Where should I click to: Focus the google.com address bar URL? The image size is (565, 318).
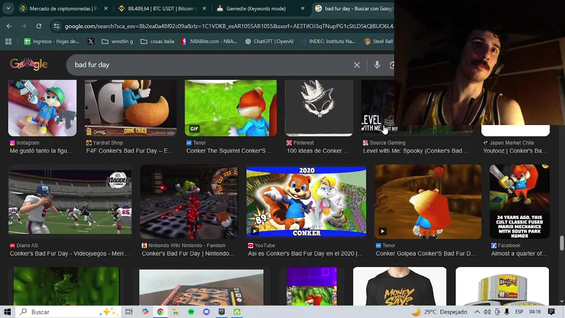(x=229, y=26)
